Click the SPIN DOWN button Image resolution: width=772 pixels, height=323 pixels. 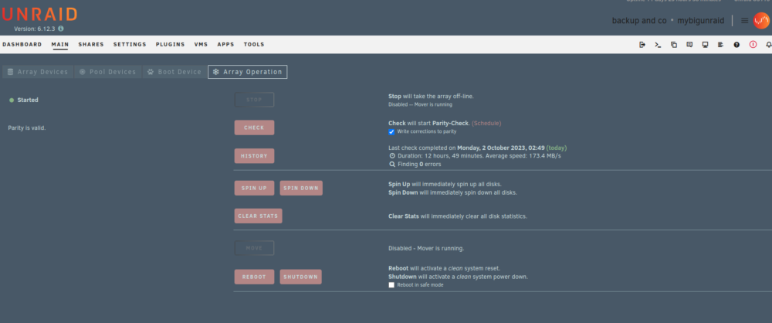click(x=301, y=188)
